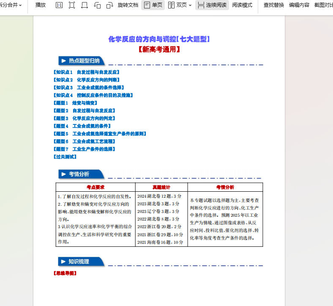
Task: Open link 题型5 工业合成氨选择适宜生产条件的原则
Action: coord(100,134)
